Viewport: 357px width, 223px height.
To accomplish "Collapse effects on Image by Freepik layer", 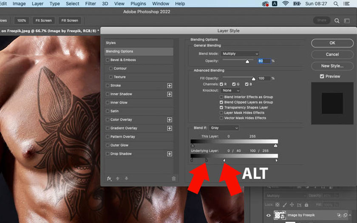I will (350, 215).
